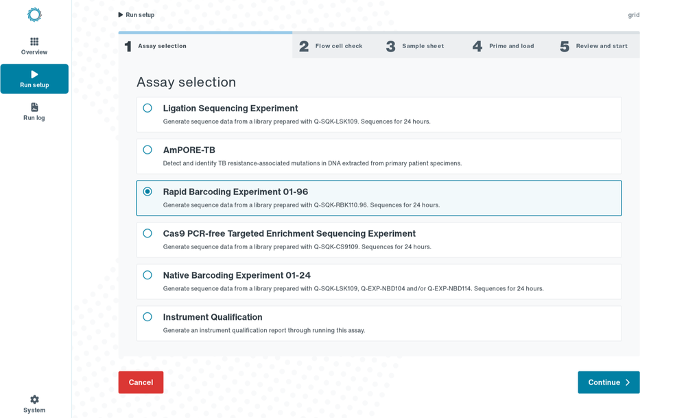Open System settings gear icon

tap(34, 399)
